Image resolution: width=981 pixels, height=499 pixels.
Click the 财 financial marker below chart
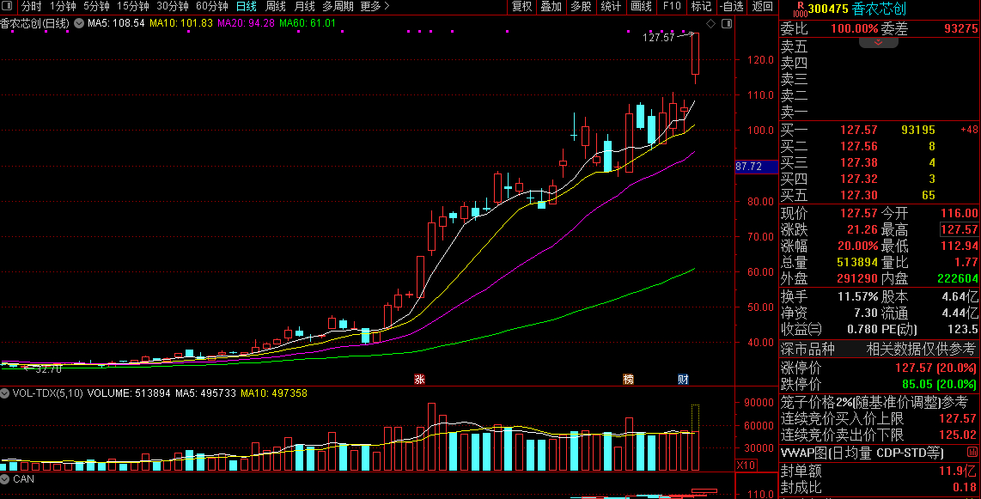(x=683, y=379)
